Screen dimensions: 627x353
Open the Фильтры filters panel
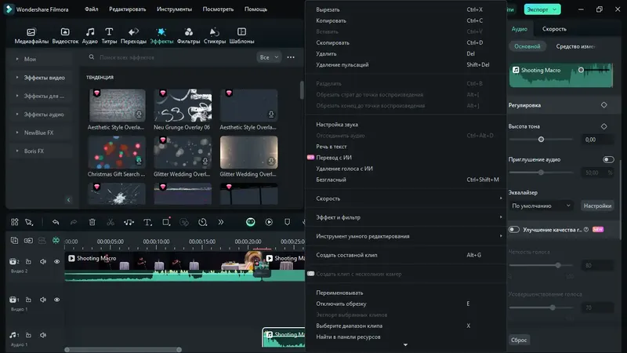(188, 35)
